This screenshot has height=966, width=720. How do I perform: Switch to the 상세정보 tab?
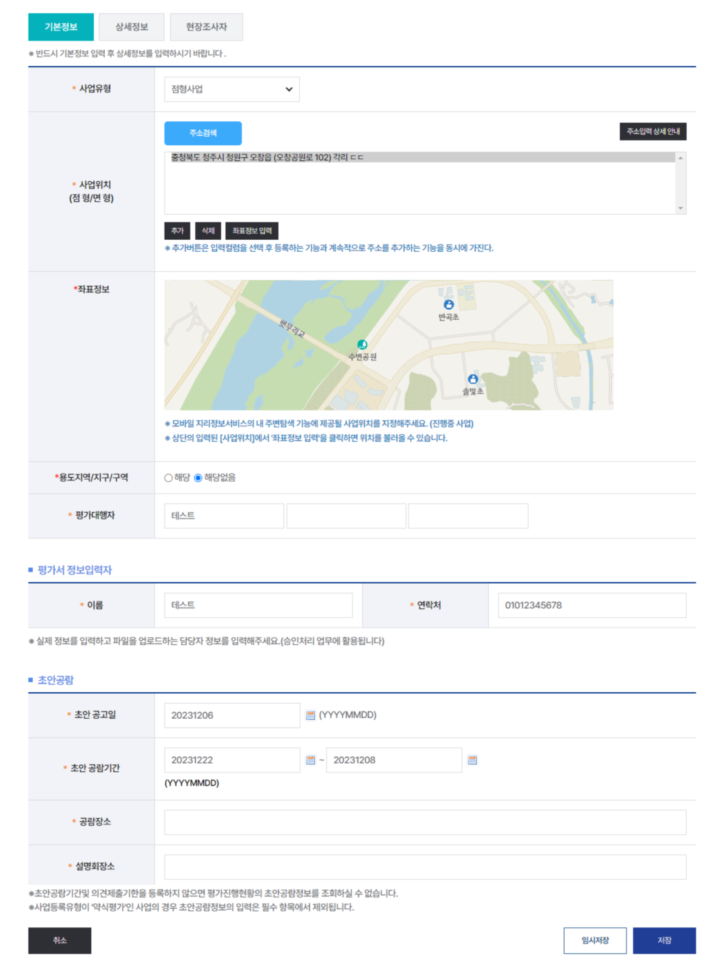(x=131, y=27)
